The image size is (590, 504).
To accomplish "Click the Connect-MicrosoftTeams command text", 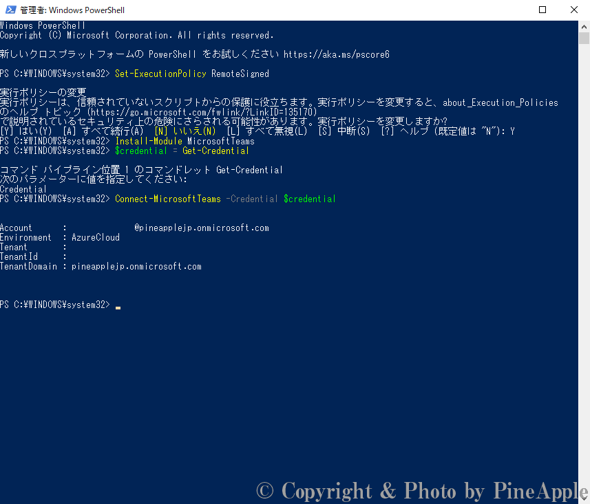I will tap(168, 199).
